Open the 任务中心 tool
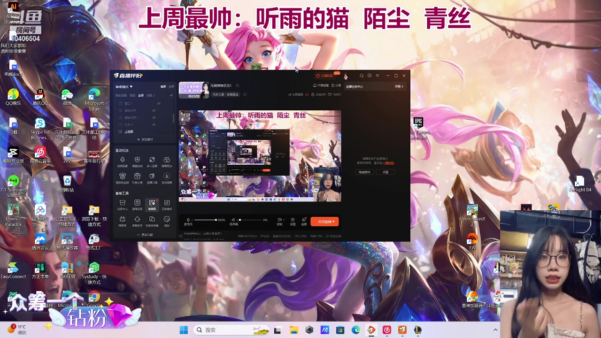 coord(123,205)
